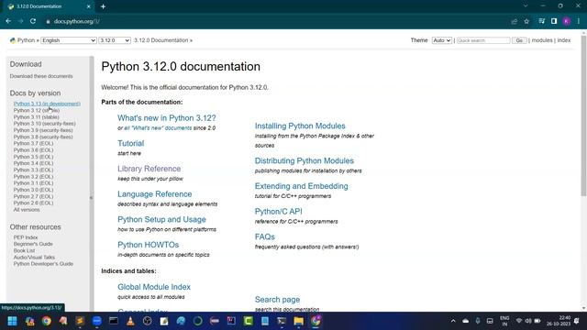
Task: Open Python 3.11 (stable) docs link
Action: click(37, 117)
